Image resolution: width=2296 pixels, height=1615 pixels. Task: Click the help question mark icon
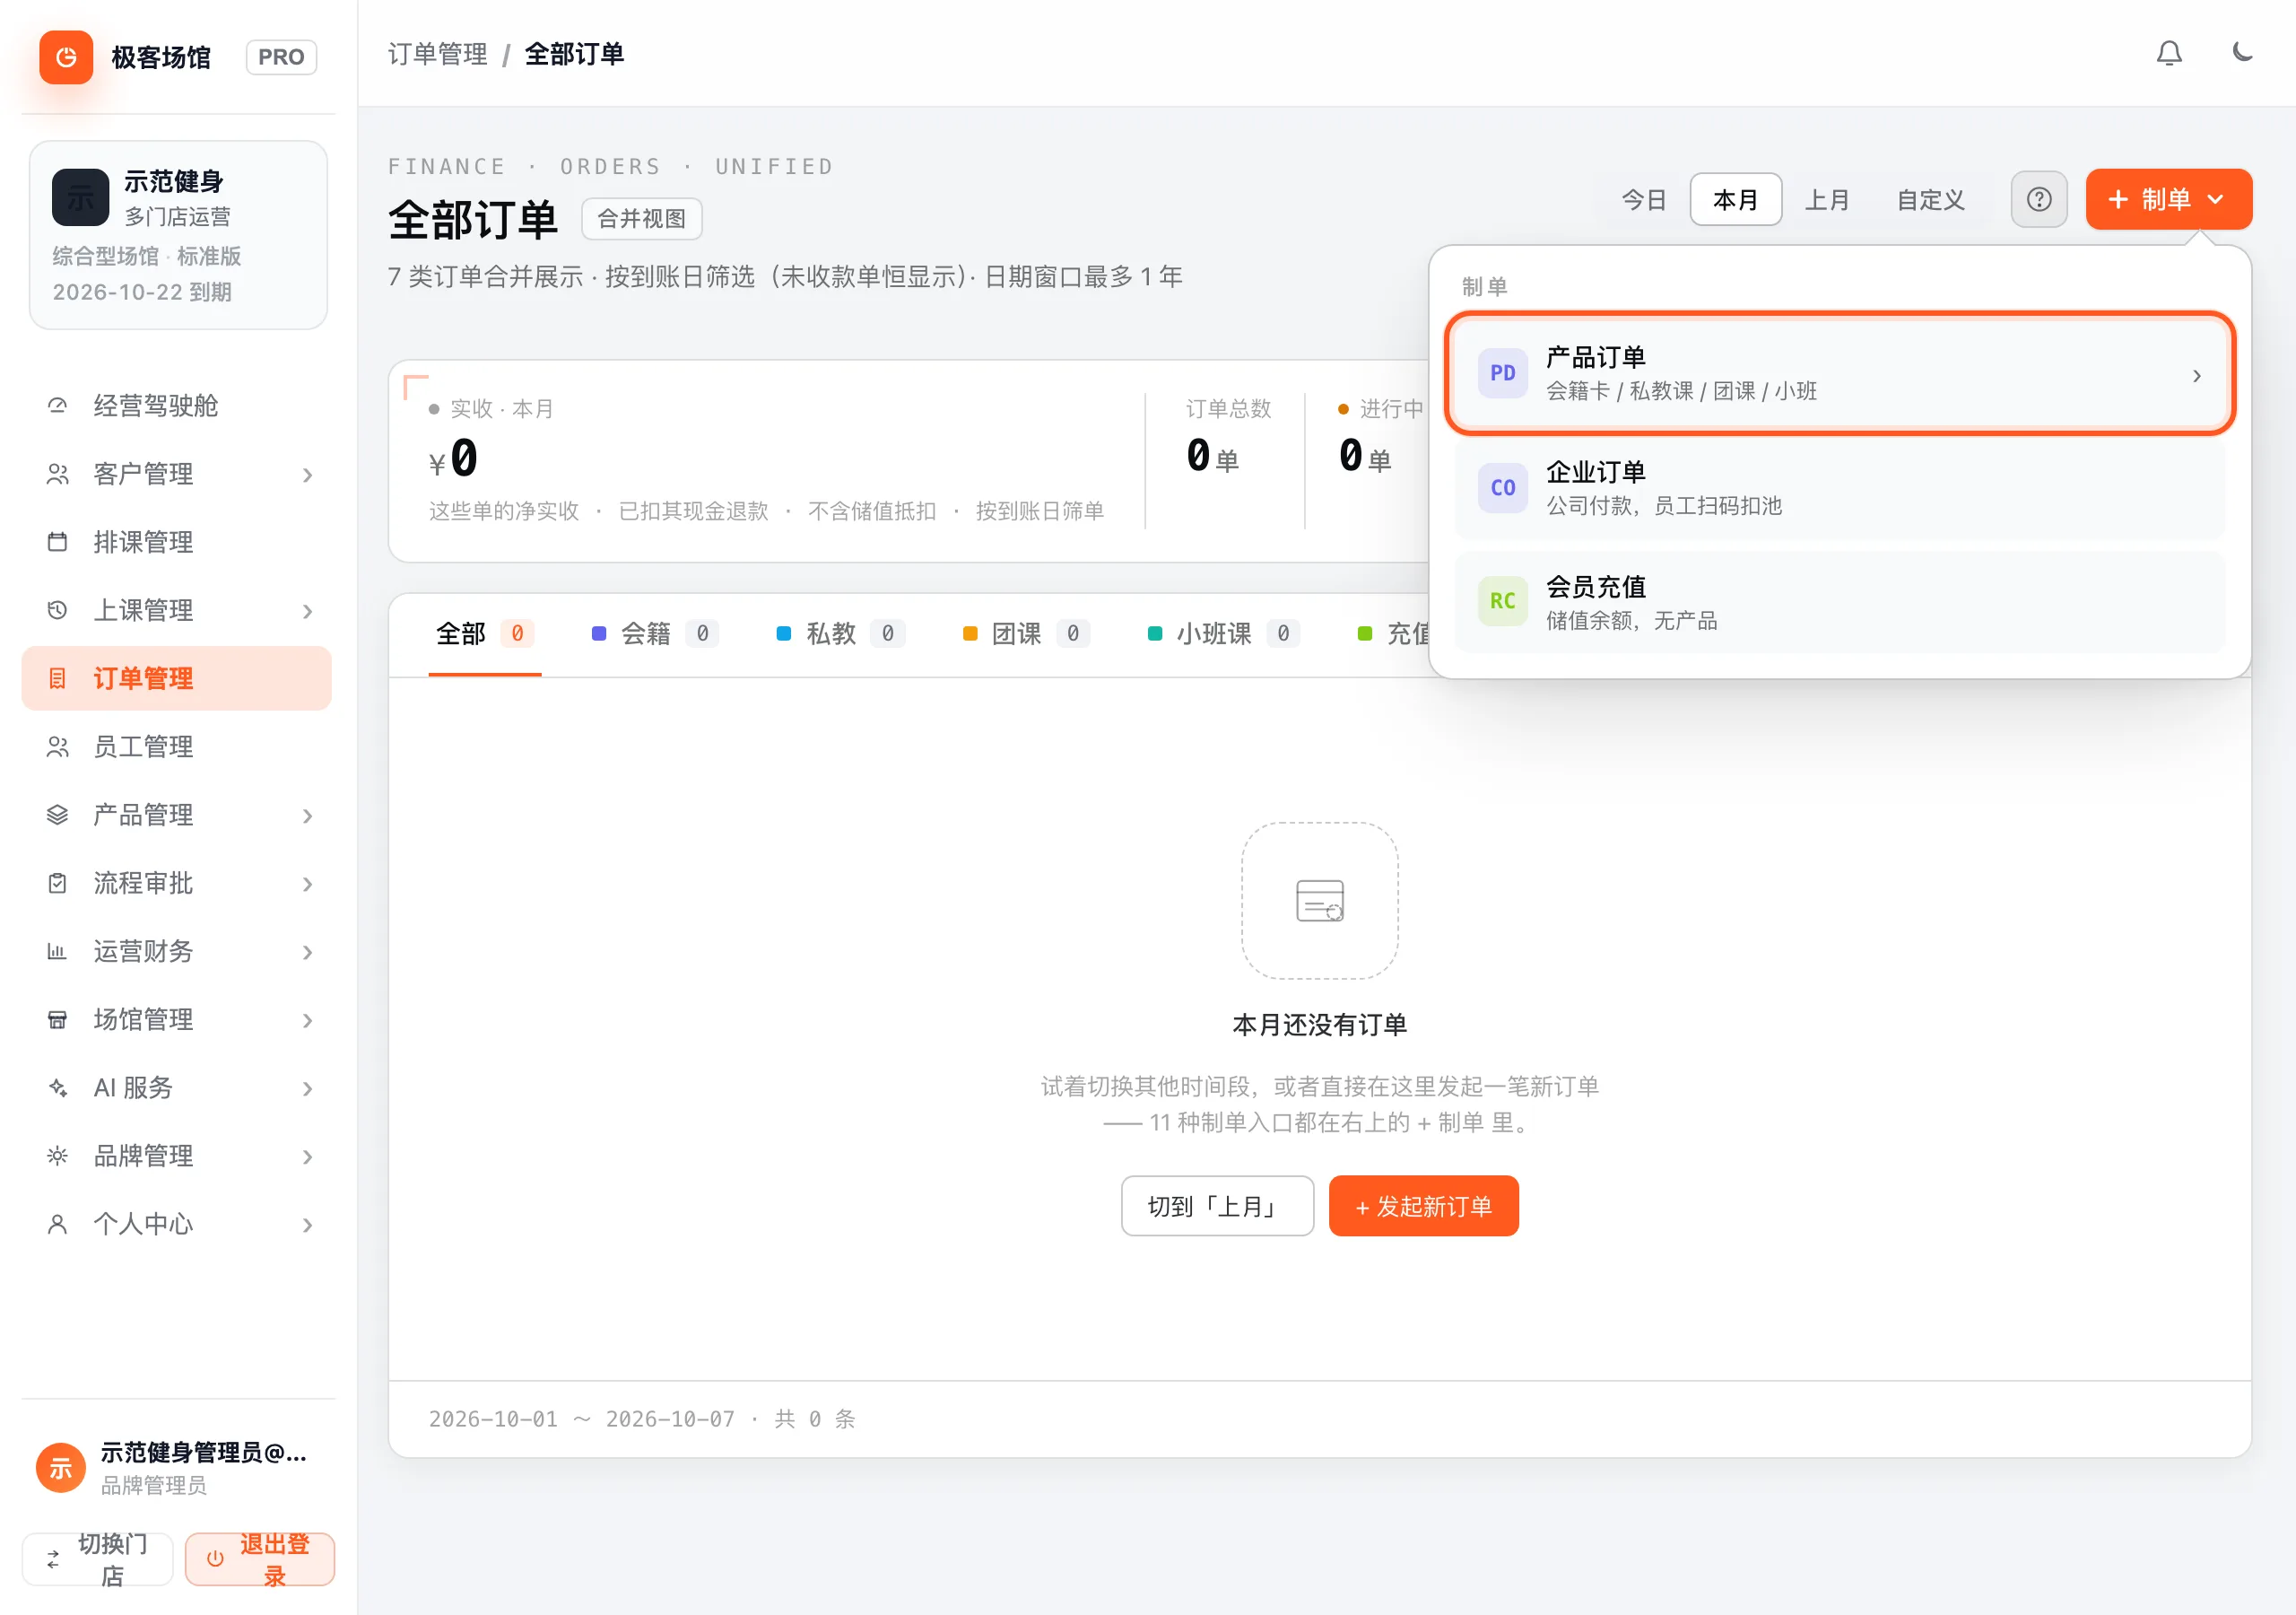click(x=2038, y=199)
